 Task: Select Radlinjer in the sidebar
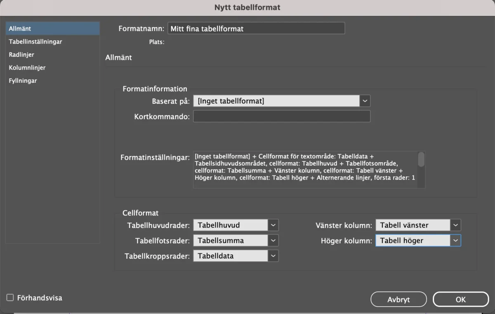coord(22,54)
